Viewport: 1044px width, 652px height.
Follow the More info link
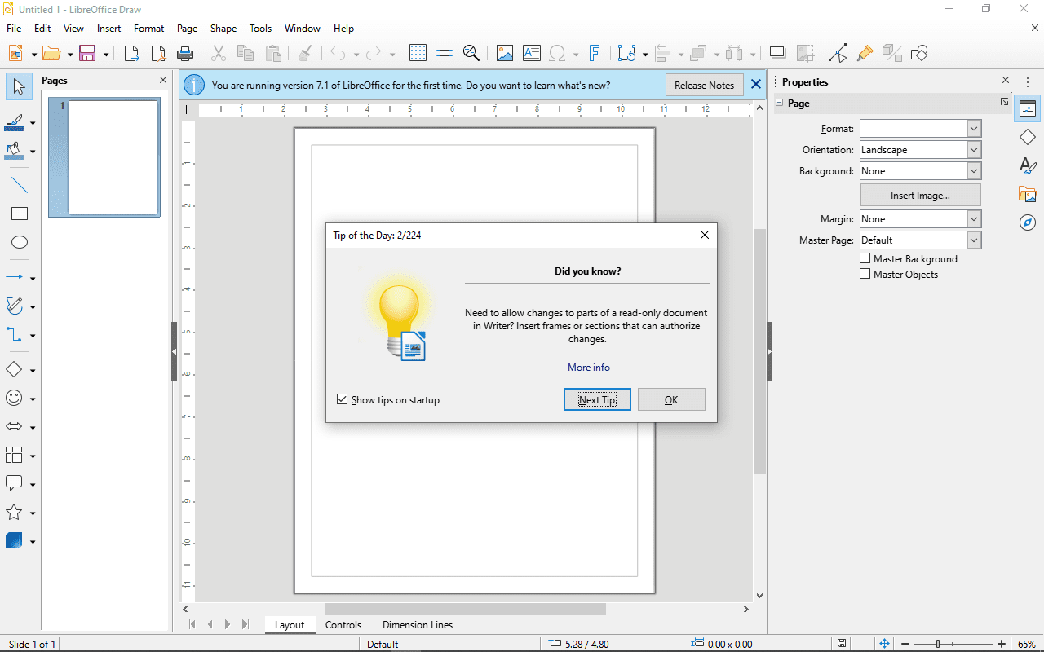(x=589, y=368)
